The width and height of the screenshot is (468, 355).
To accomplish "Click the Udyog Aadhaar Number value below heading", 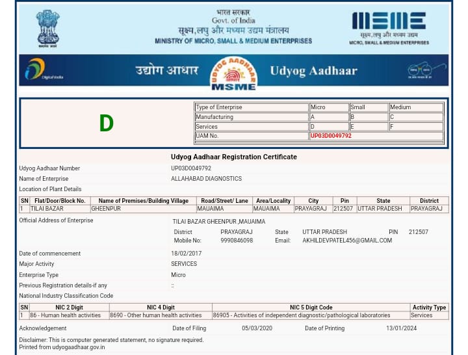I will click(191, 168).
